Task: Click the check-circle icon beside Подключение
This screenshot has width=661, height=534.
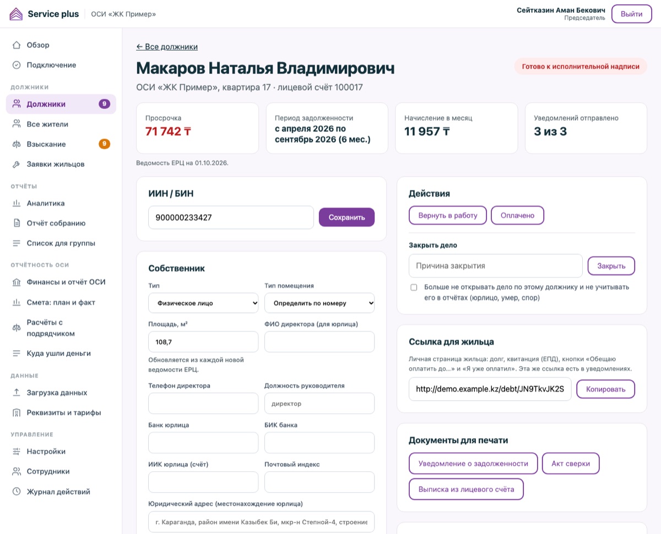Action: pyautogui.click(x=17, y=65)
